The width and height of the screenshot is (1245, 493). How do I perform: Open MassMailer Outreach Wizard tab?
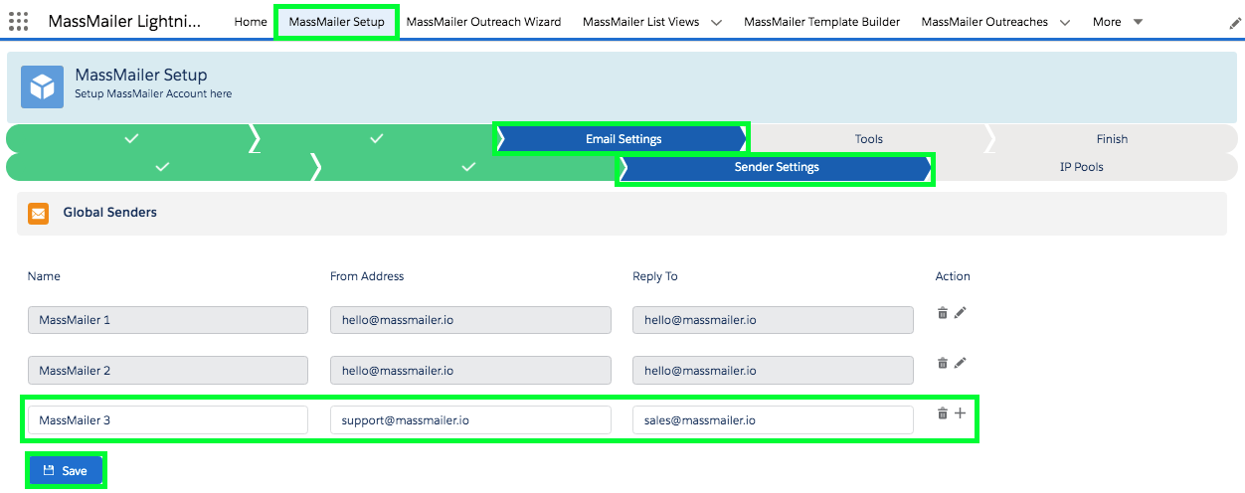pos(483,22)
